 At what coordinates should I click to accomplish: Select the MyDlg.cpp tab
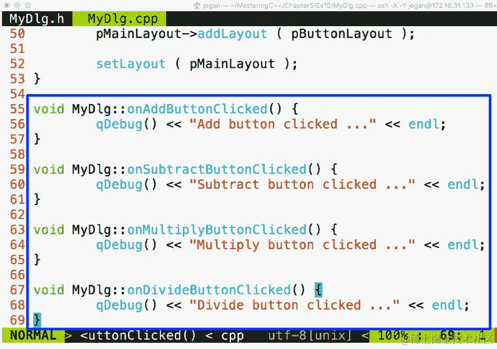click(x=122, y=19)
